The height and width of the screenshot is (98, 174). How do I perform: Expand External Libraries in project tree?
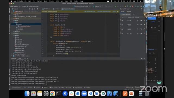(x=12, y=54)
